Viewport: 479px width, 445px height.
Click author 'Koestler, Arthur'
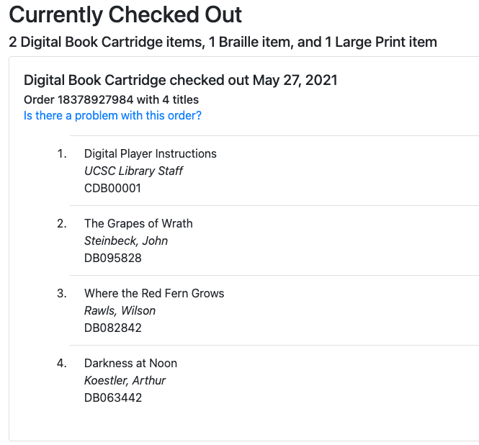point(125,380)
